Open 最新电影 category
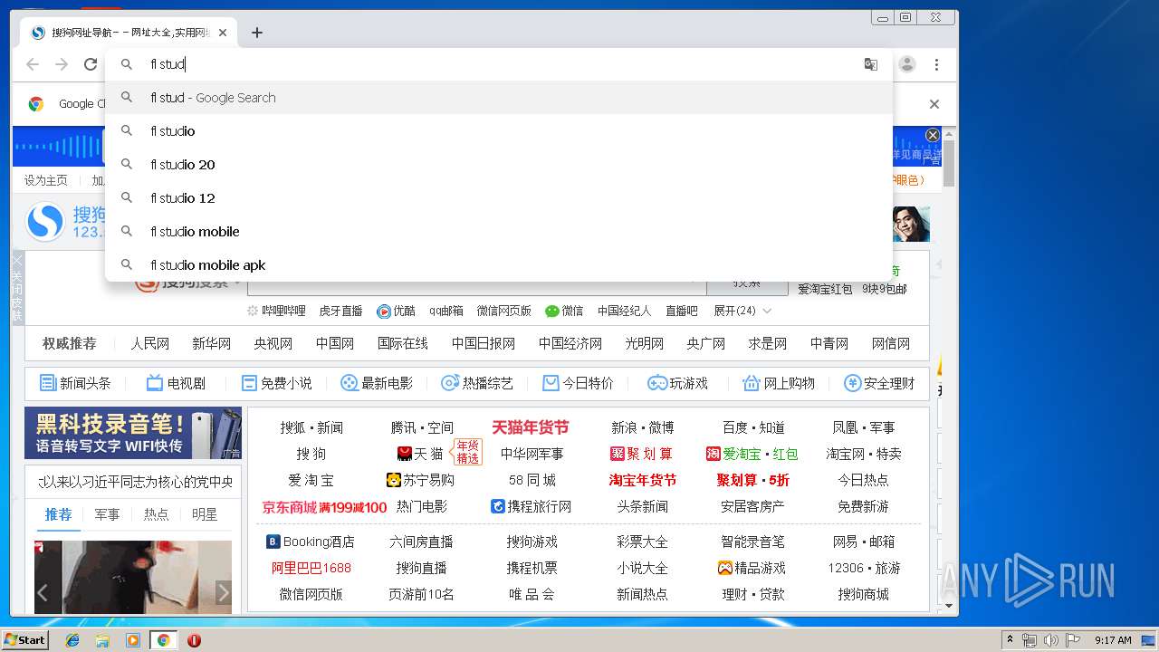The image size is (1159, 652). [x=376, y=383]
